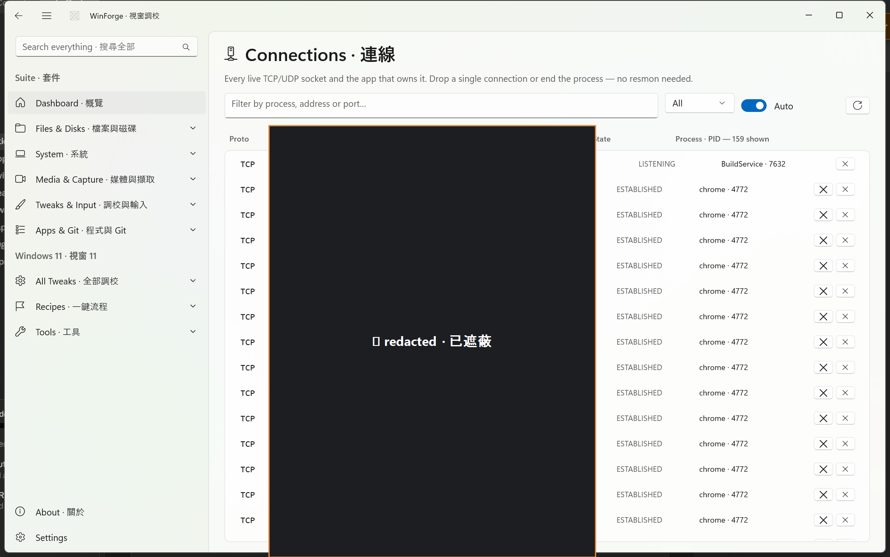Screen dimensions: 890x557
Task: Select the LISTENING state cell
Action: click(657, 164)
